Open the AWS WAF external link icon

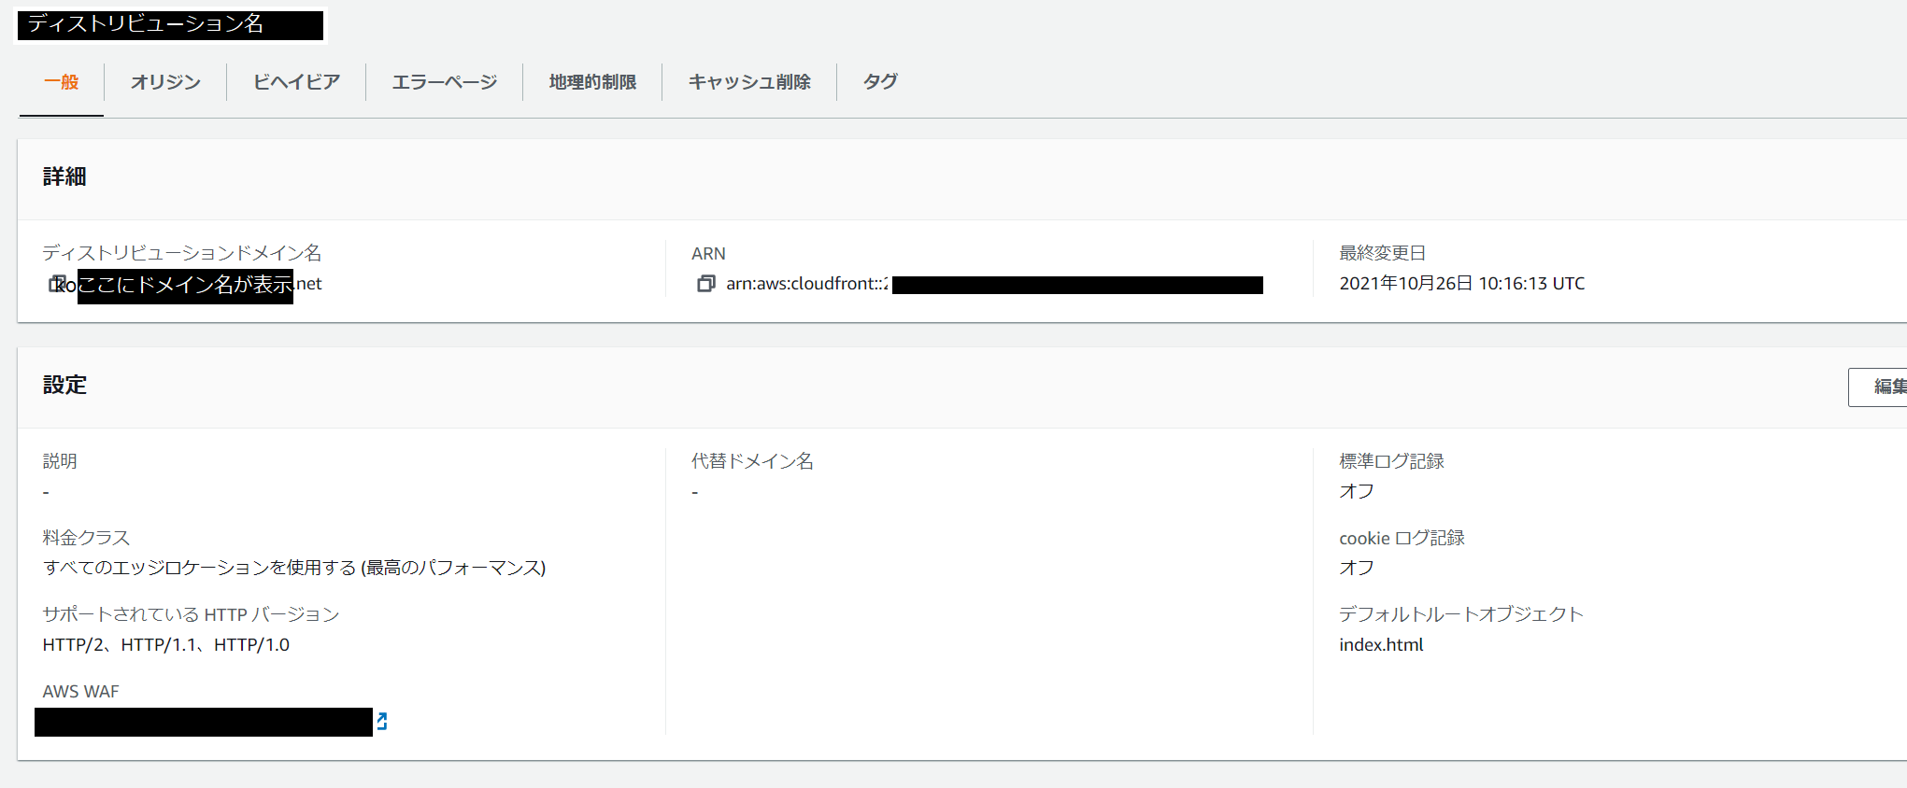tap(381, 721)
